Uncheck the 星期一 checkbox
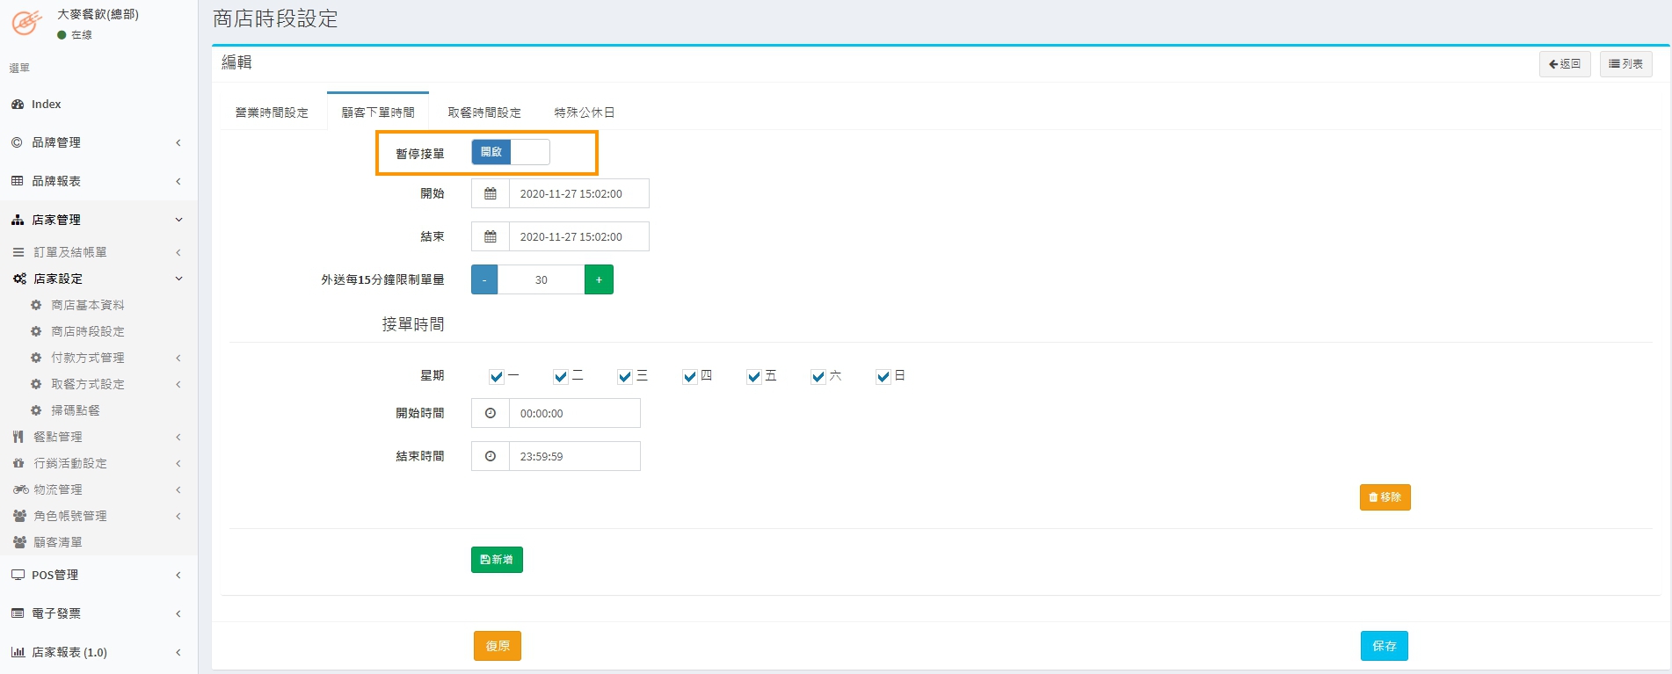The image size is (1672, 674). coord(497,377)
